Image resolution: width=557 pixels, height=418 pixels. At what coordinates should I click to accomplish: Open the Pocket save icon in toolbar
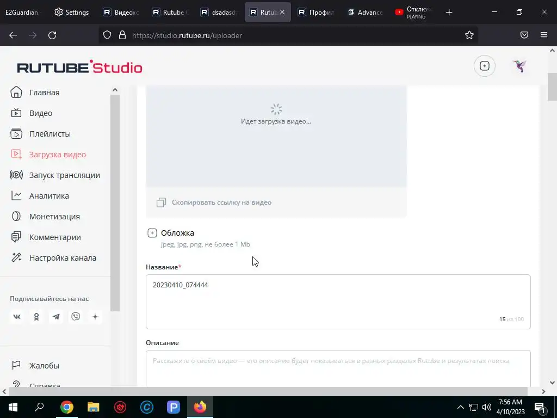tap(524, 35)
